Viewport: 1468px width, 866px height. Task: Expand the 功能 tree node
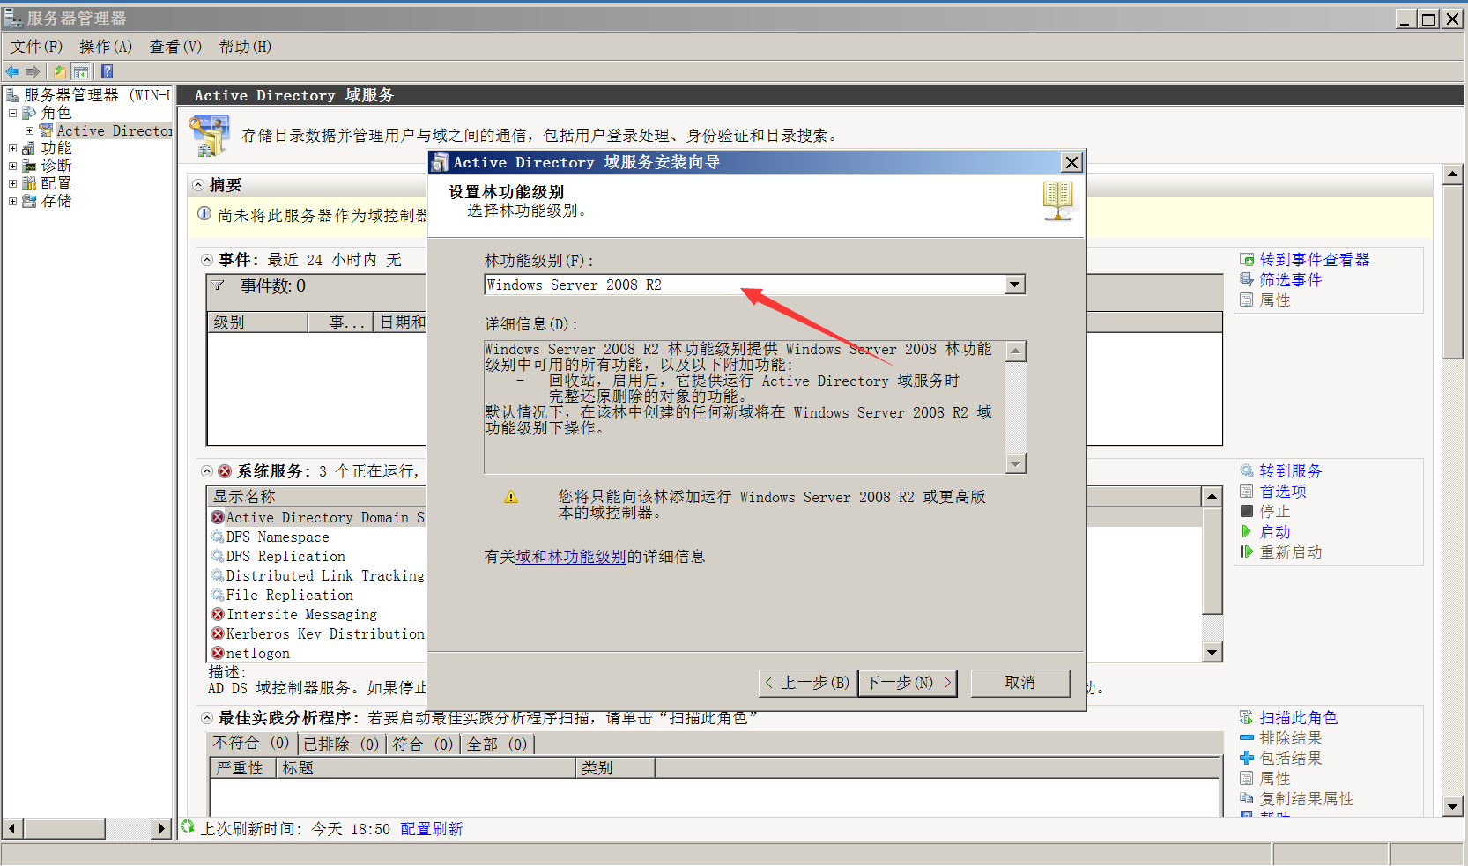pyautogui.click(x=12, y=148)
